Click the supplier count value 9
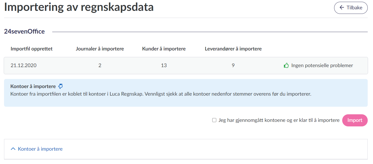The image size is (373, 164). (x=233, y=66)
